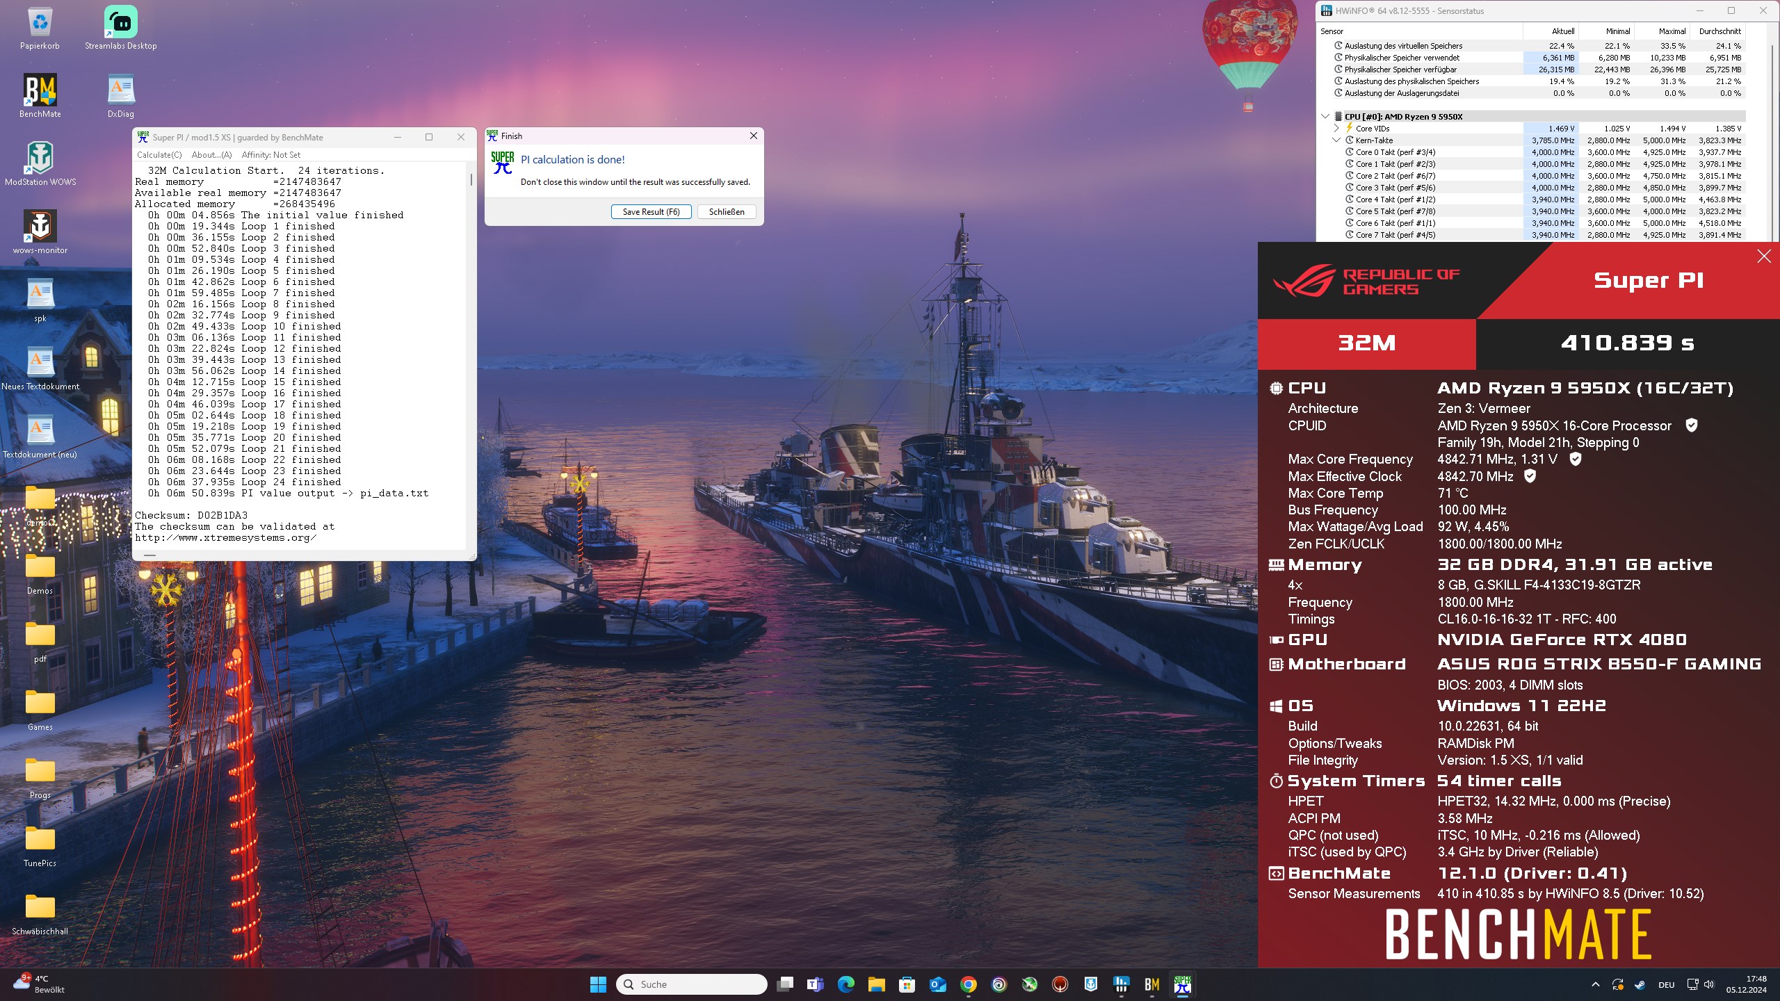Open Textdokument (neu) file
The width and height of the screenshot is (1780, 1001).
pos(40,437)
